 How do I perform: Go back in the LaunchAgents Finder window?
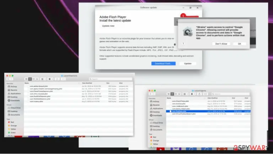(150, 94)
